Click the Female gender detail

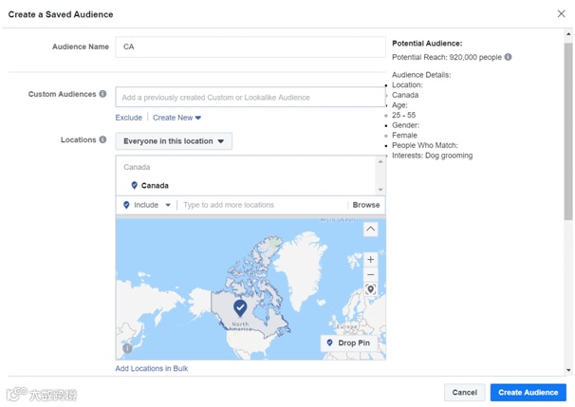404,136
